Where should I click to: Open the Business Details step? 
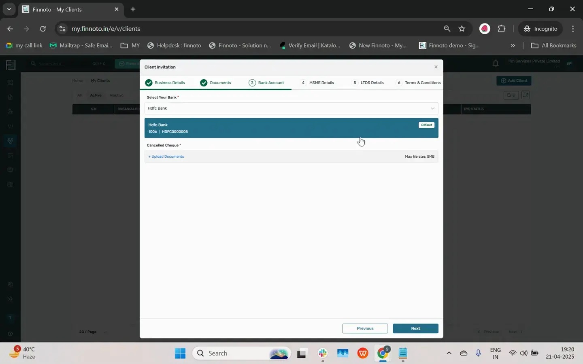pyautogui.click(x=165, y=83)
